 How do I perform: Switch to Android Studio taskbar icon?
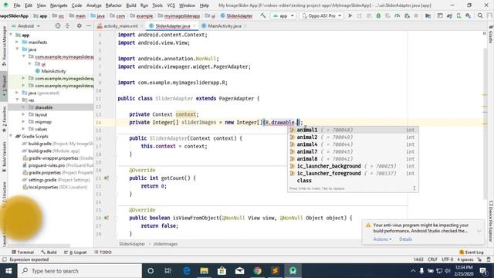coord(293,271)
